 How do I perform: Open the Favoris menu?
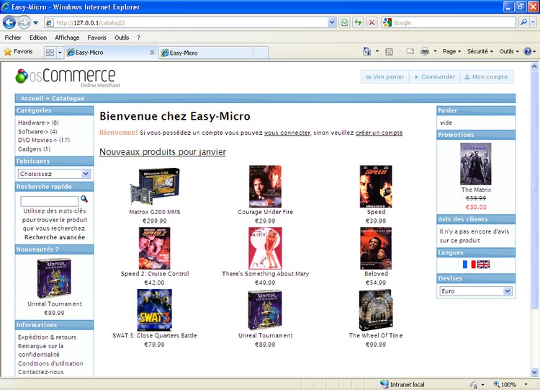96,37
